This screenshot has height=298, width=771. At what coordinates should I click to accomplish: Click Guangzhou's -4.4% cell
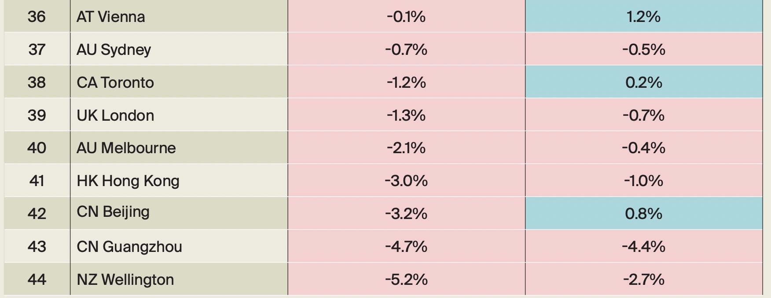(643, 247)
